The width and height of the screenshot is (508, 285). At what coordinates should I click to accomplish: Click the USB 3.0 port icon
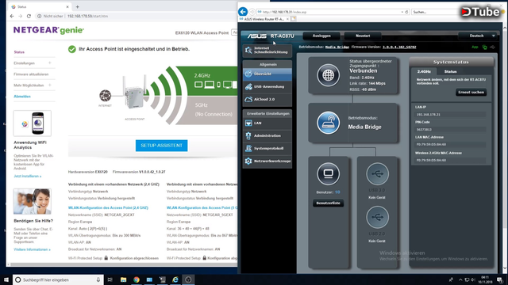coord(377,174)
